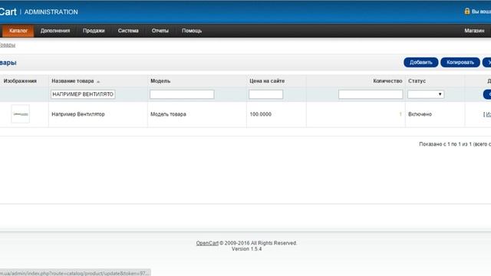Viewport: 491px width, 276px height.
Task: Sort by Количество column header
Action: 387,81
